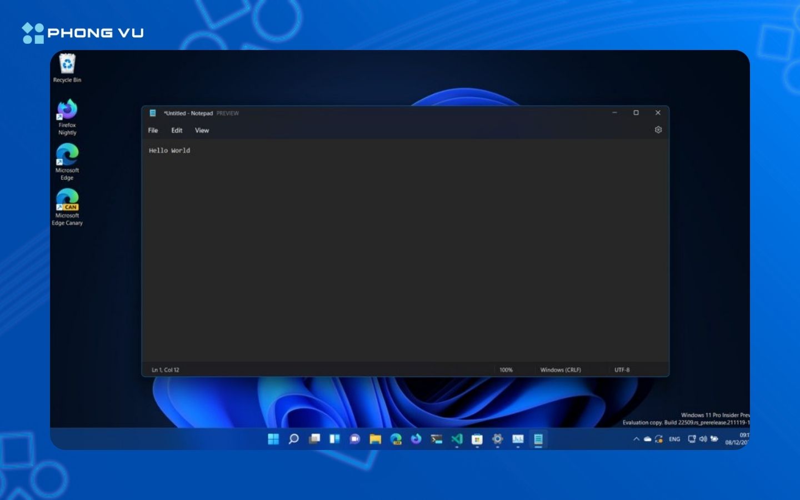
Task: Open the File menu
Action: [153, 131]
